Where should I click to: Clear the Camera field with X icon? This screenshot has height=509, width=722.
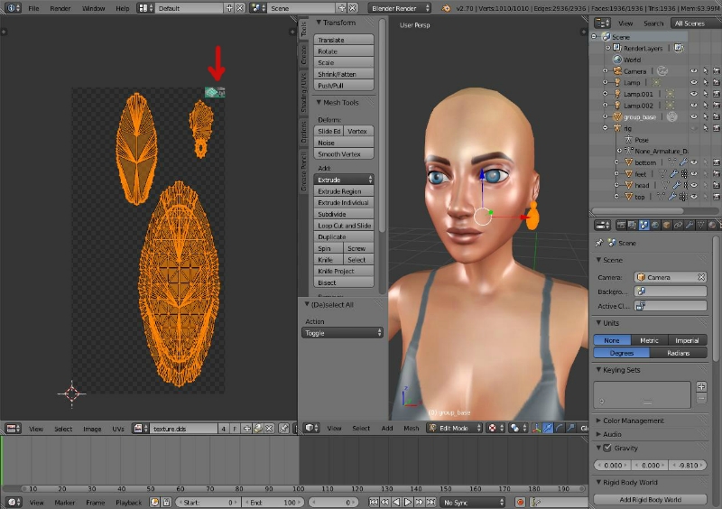click(x=700, y=277)
